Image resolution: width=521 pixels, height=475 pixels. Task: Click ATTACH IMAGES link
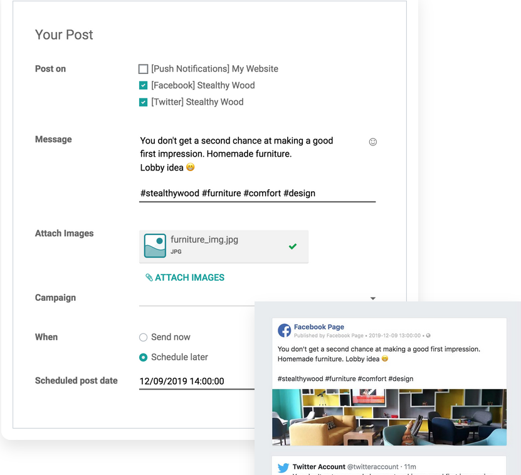pyautogui.click(x=189, y=278)
